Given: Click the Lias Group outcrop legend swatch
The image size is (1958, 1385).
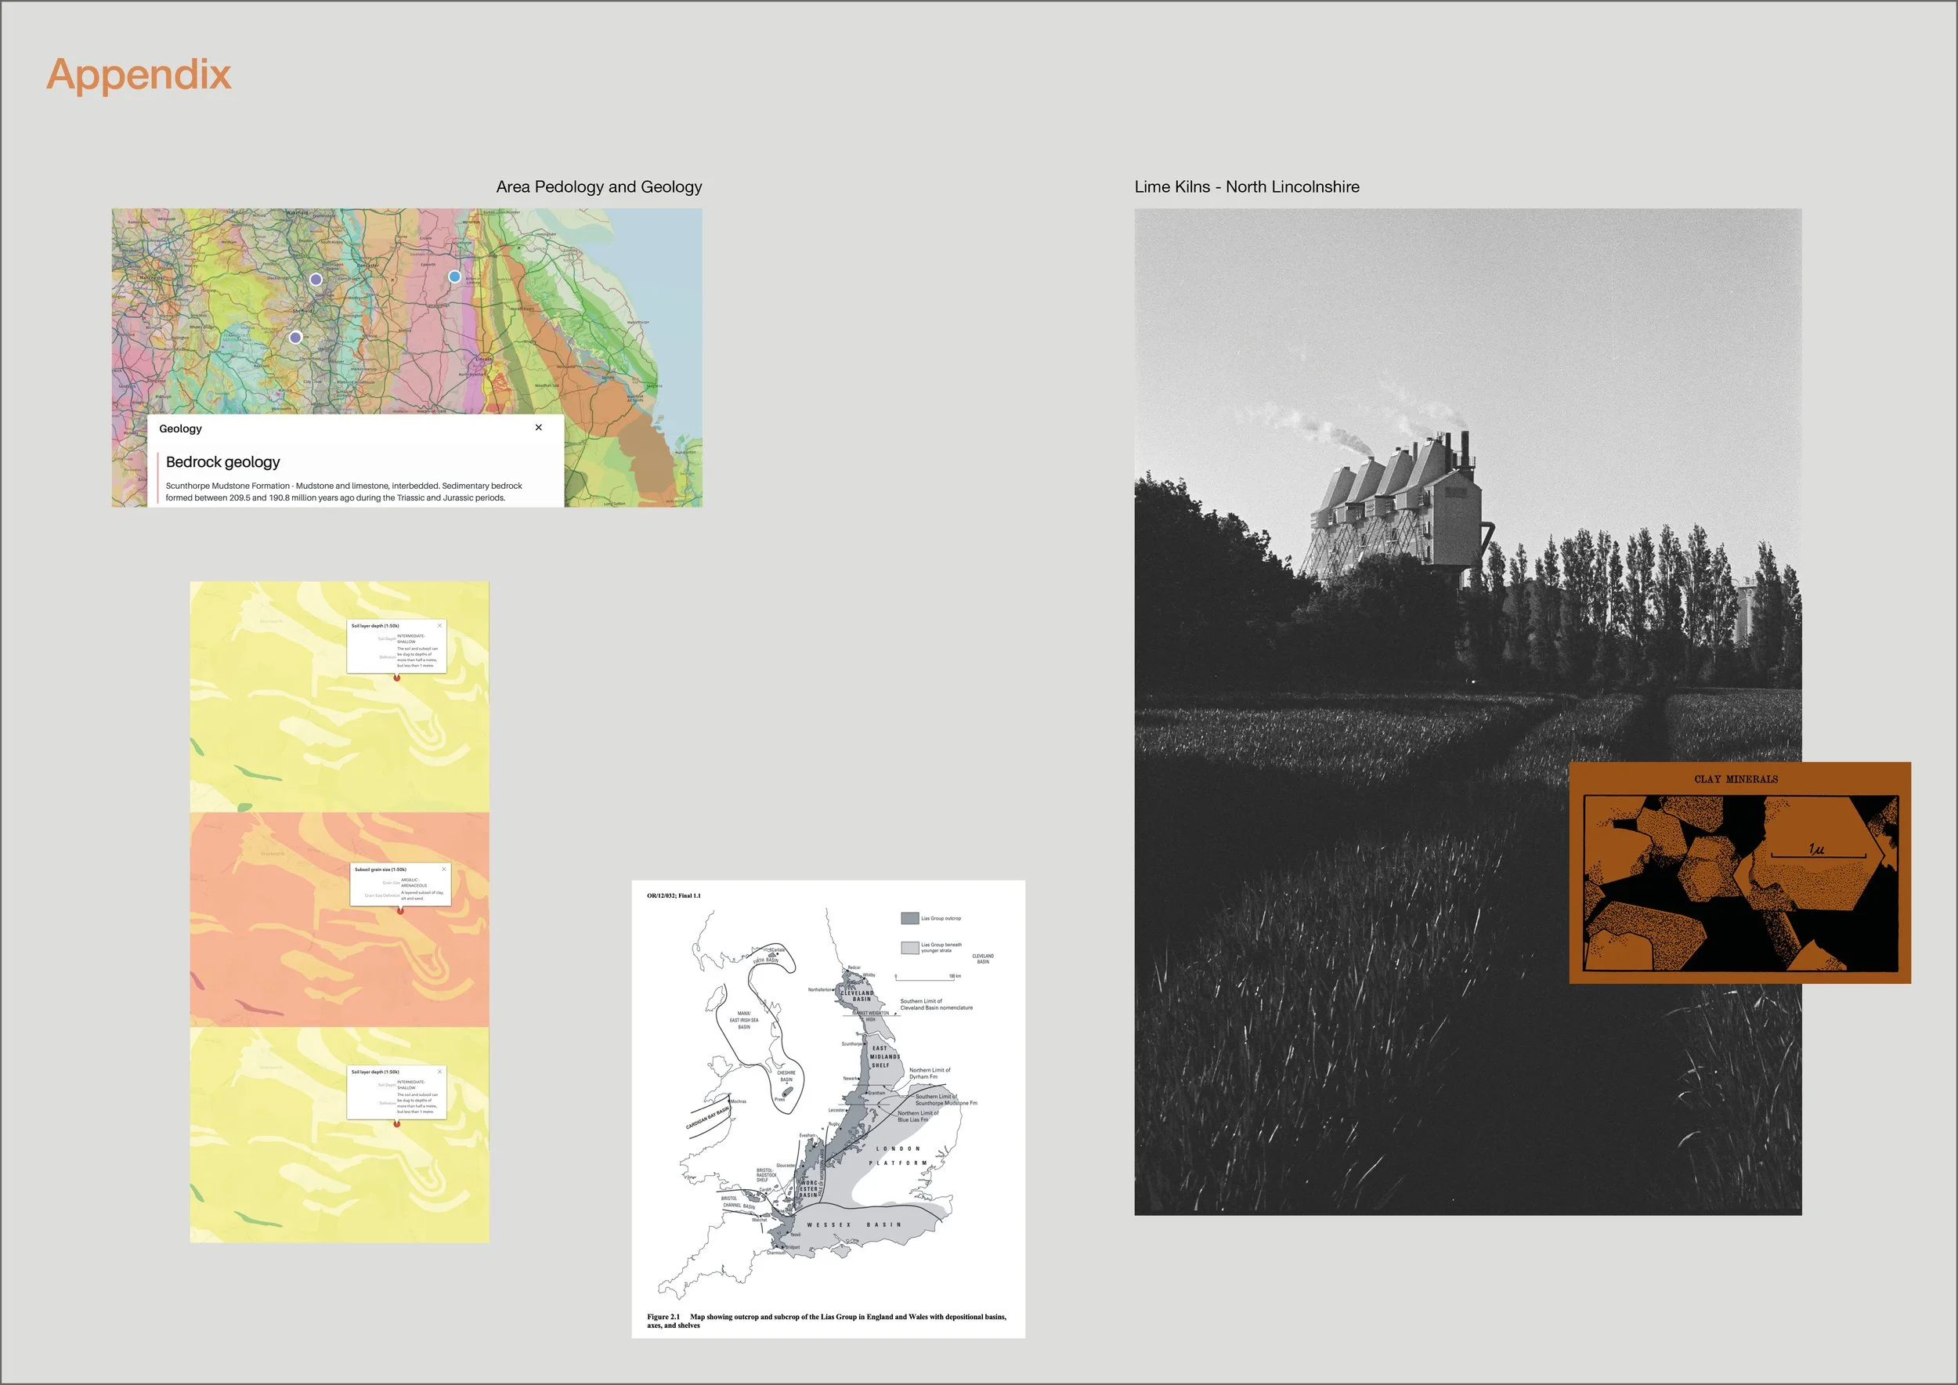Looking at the screenshot, I should (910, 918).
